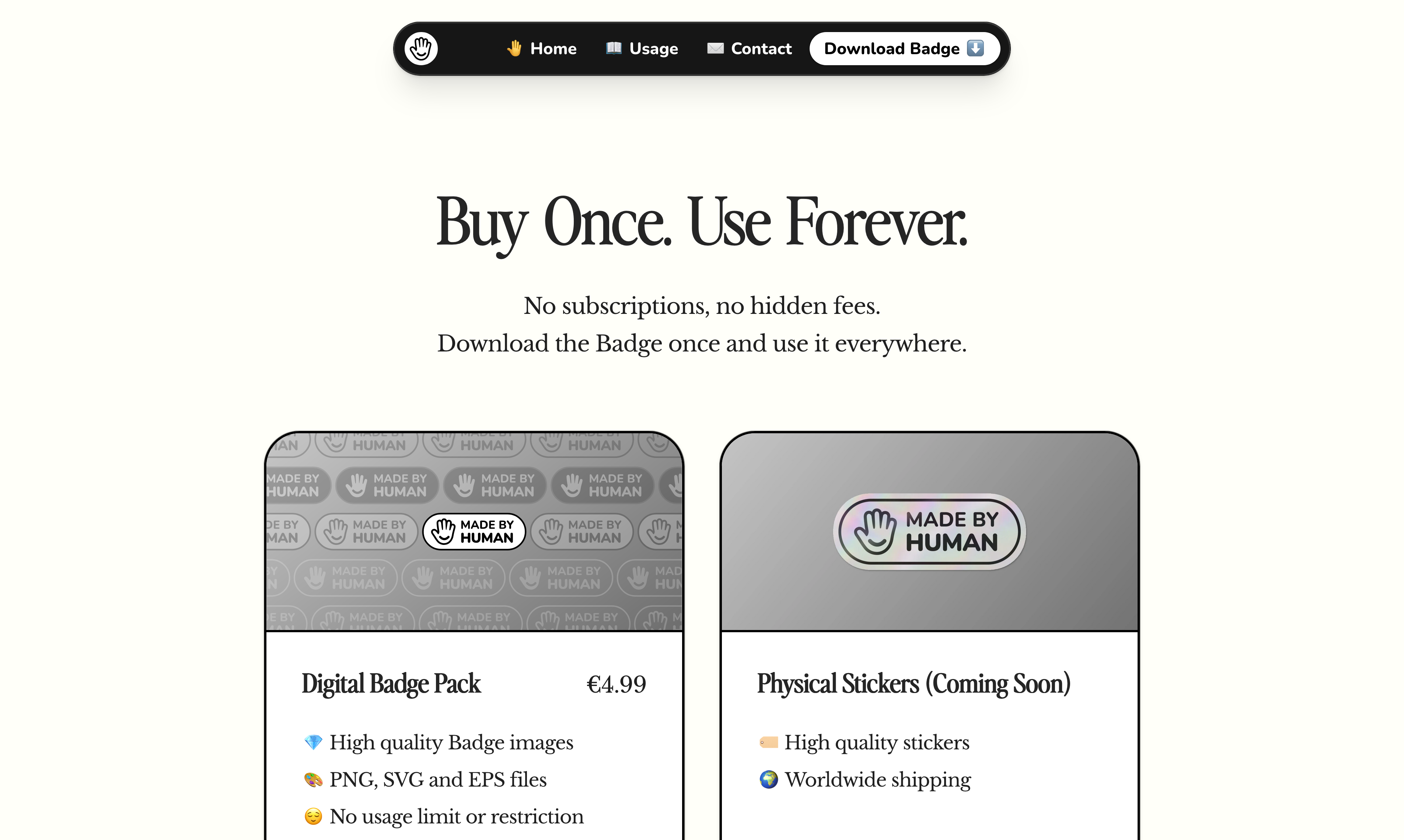Click the Download Badge button
1404x840 pixels.
click(x=904, y=49)
